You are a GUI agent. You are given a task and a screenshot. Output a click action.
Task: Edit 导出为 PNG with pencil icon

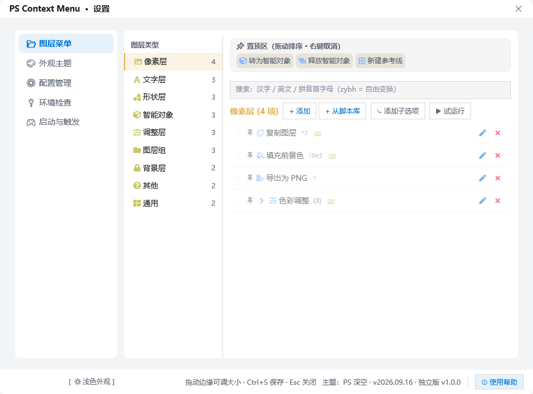483,178
